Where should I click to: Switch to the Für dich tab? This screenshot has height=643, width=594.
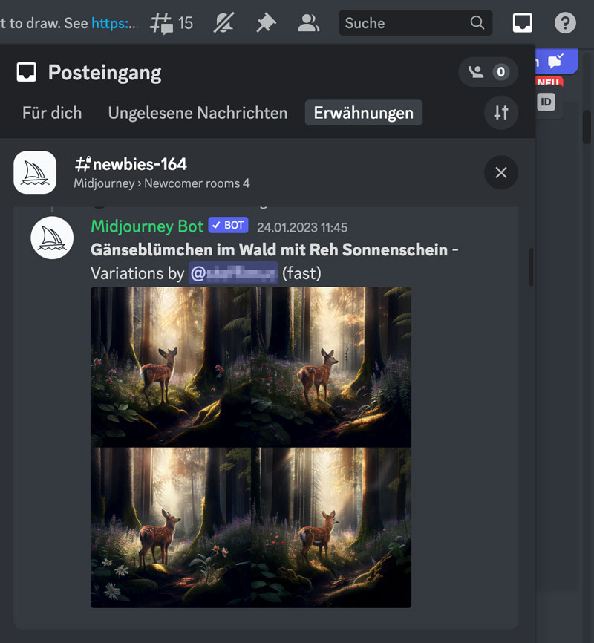click(52, 113)
